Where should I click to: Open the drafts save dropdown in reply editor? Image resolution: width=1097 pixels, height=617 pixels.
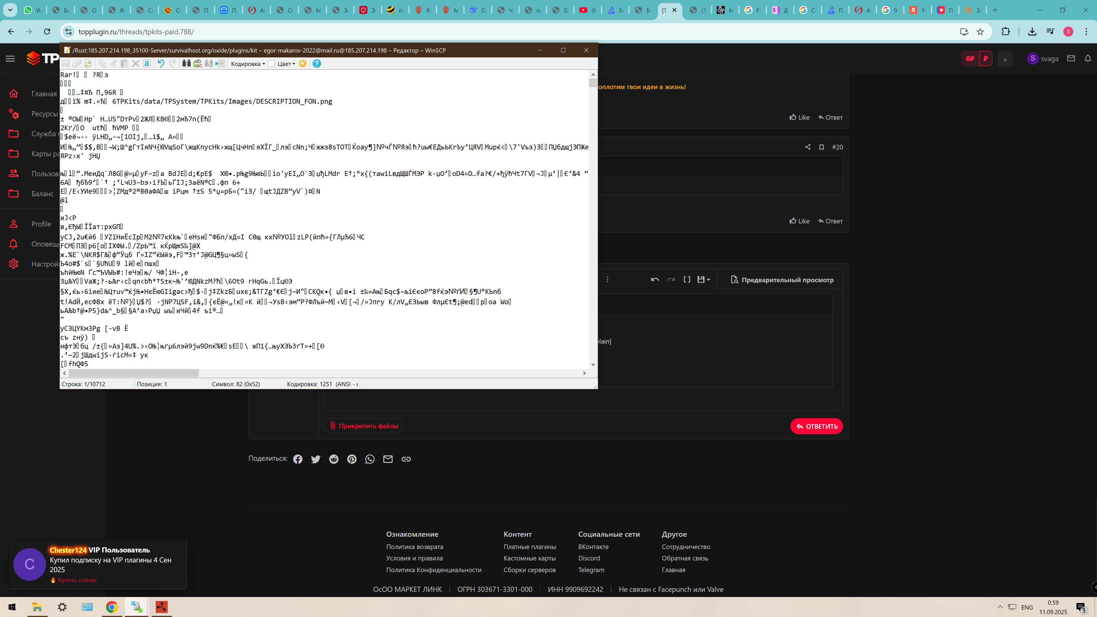pyautogui.click(x=703, y=279)
